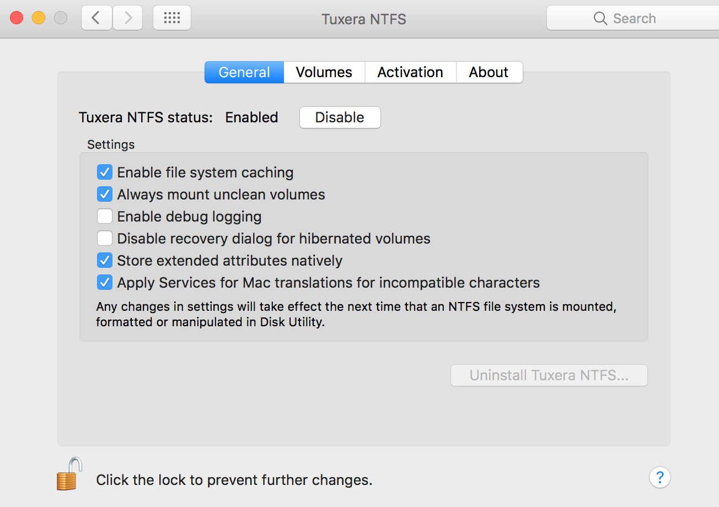Show all preferences grid icon
The height and width of the screenshot is (507, 719).
(x=172, y=18)
